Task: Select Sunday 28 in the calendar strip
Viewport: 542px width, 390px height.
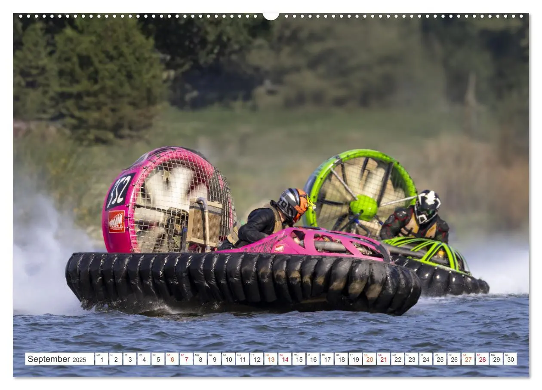Action: [482, 359]
